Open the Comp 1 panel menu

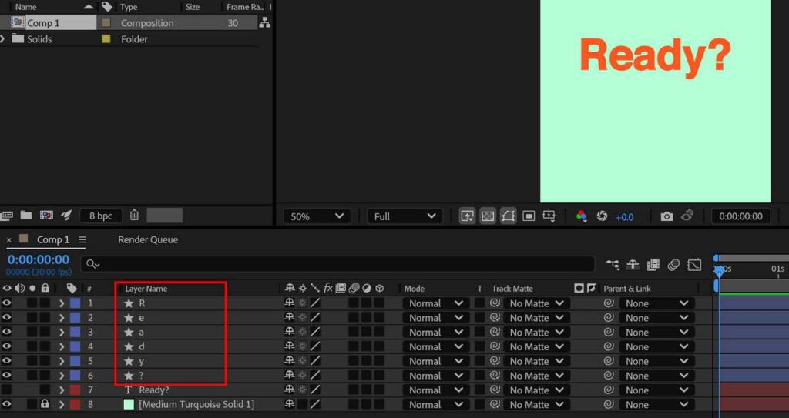coord(82,239)
